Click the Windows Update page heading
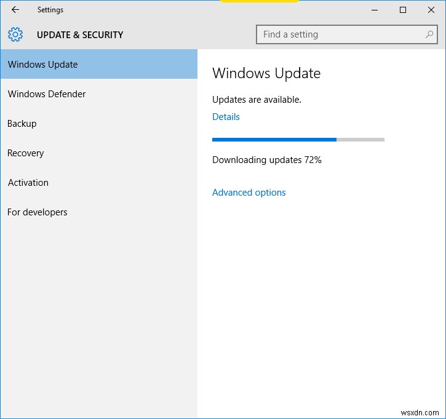 point(266,73)
